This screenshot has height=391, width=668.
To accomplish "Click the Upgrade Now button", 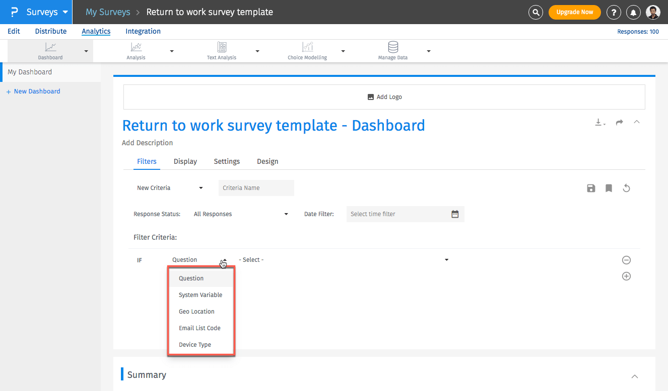I will tap(574, 12).
